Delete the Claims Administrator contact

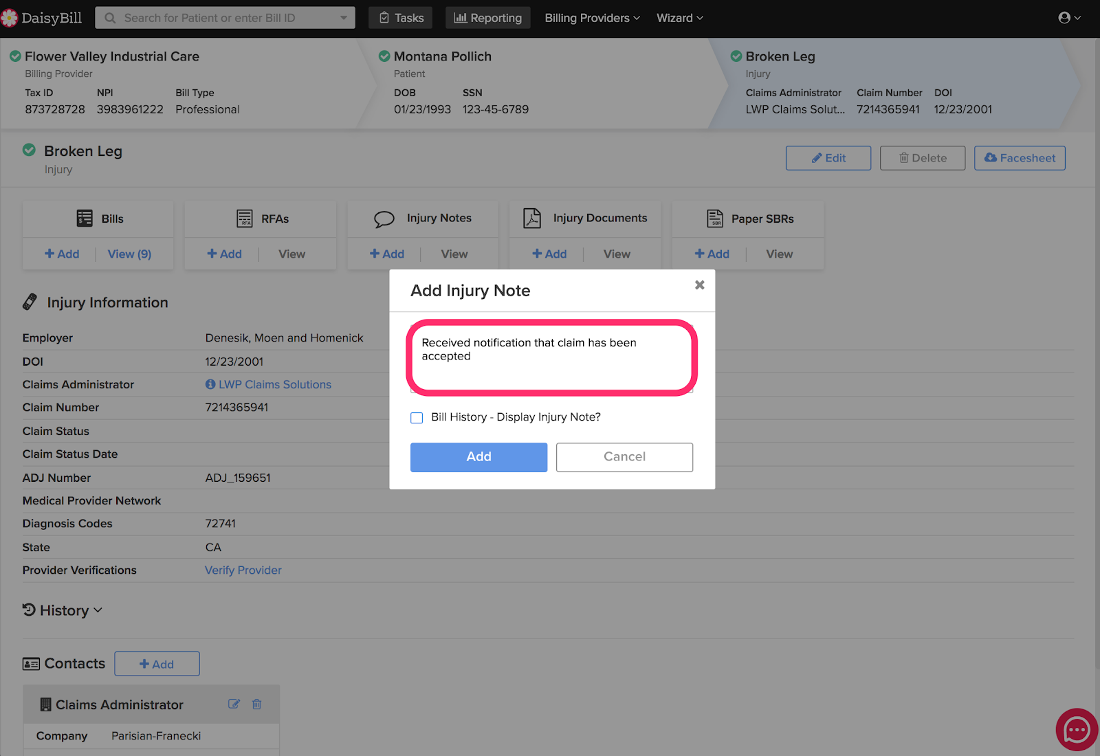[256, 704]
